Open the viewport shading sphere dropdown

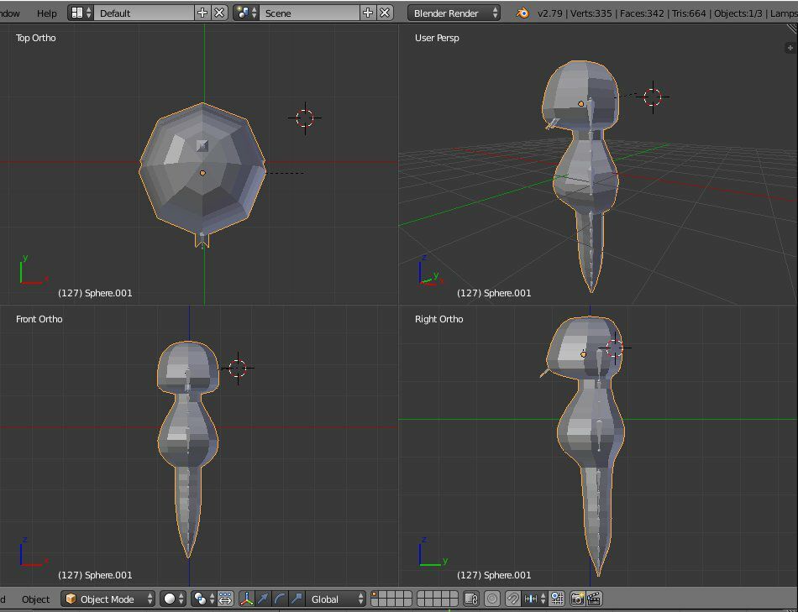173,599
